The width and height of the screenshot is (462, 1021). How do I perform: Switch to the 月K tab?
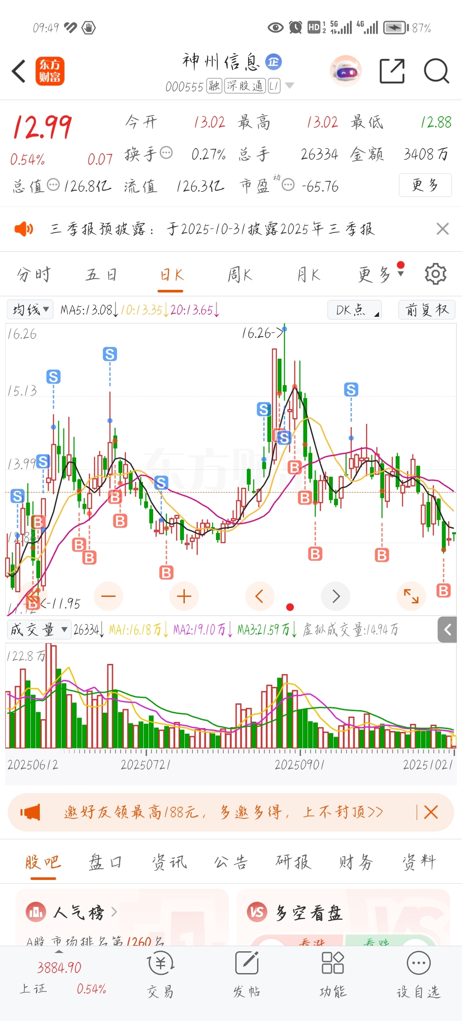tap(309, 274)
